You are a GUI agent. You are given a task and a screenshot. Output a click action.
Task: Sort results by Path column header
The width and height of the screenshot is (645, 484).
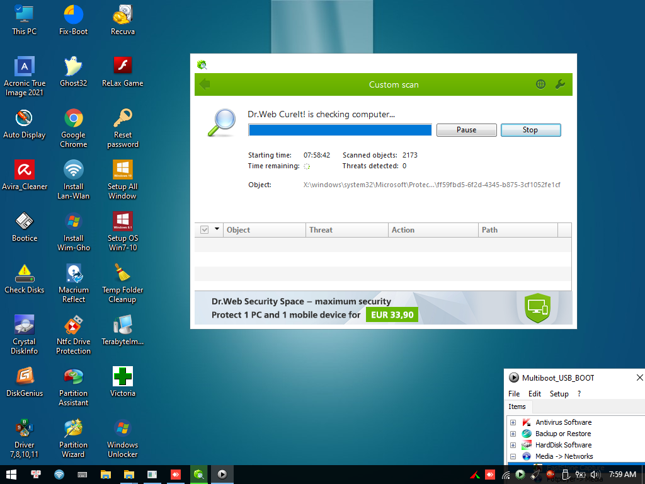518,229
